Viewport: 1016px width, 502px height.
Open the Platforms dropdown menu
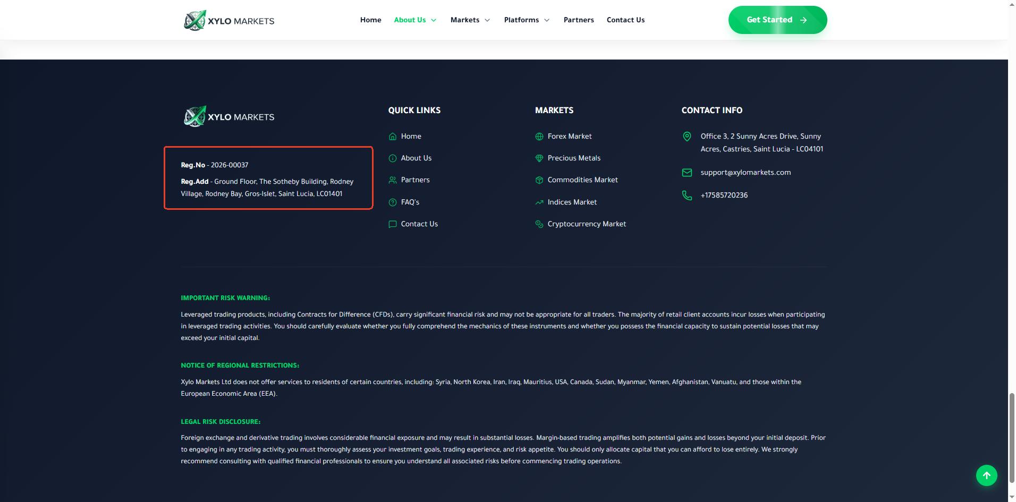coord(527,20)
